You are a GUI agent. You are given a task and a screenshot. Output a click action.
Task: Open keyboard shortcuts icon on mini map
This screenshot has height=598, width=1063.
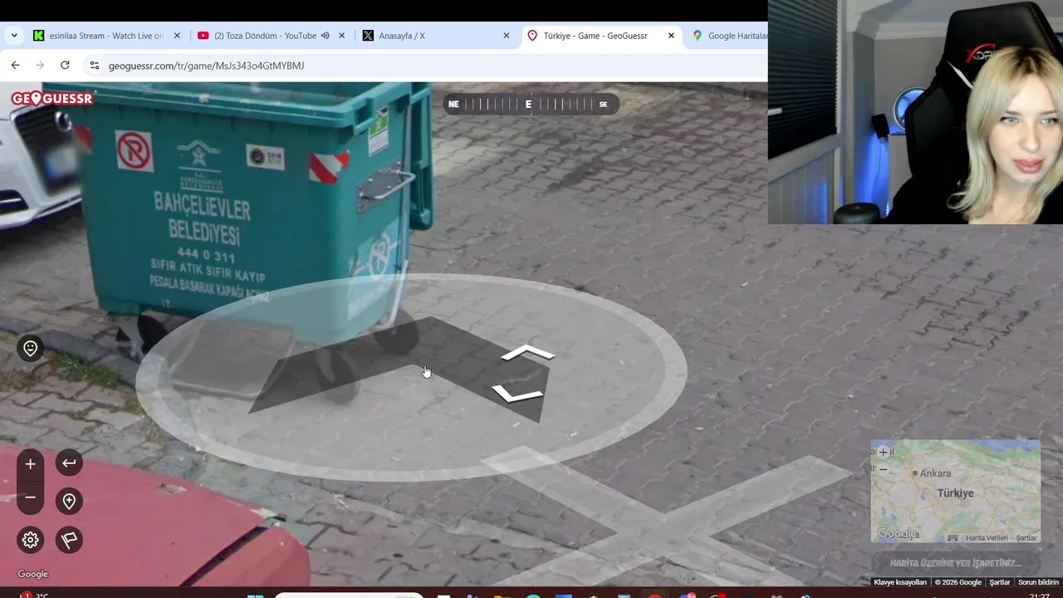(953, 538)
